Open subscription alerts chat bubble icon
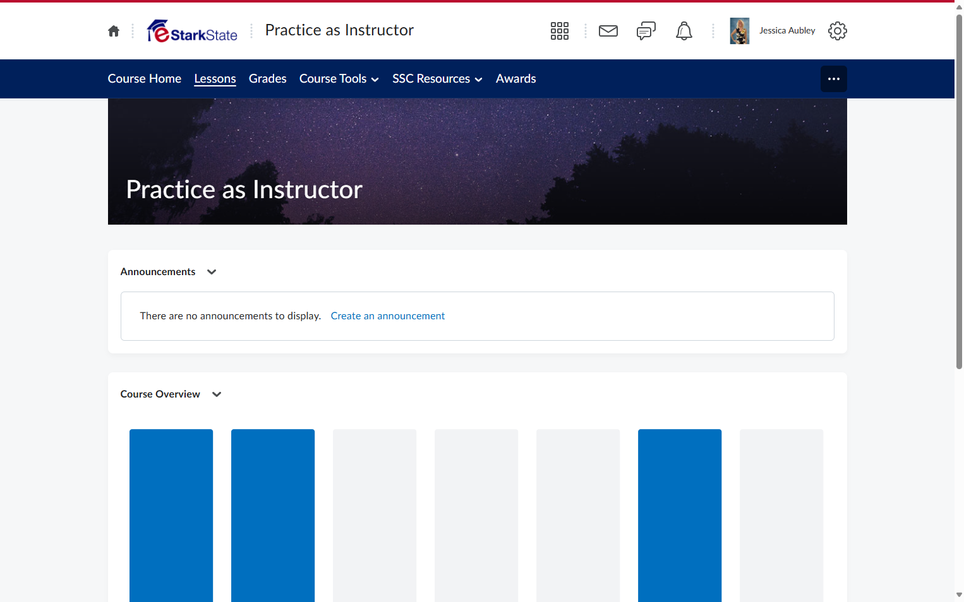This screenshot has width=964, height=602. pyautogui.click(x=646, y=31)
